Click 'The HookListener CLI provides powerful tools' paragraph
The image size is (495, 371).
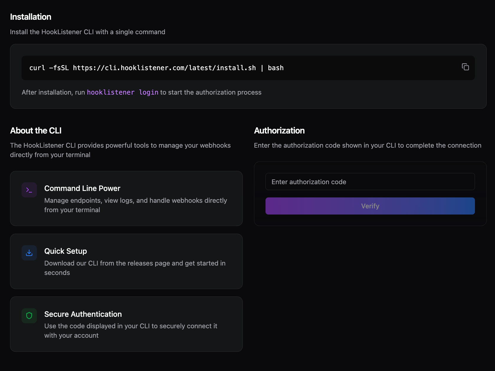point(120,150)
